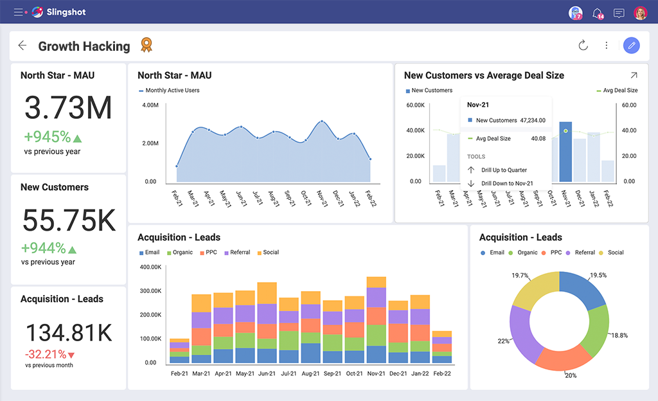Open the chat messages icon
658x401 pixels.
[619, 12]
